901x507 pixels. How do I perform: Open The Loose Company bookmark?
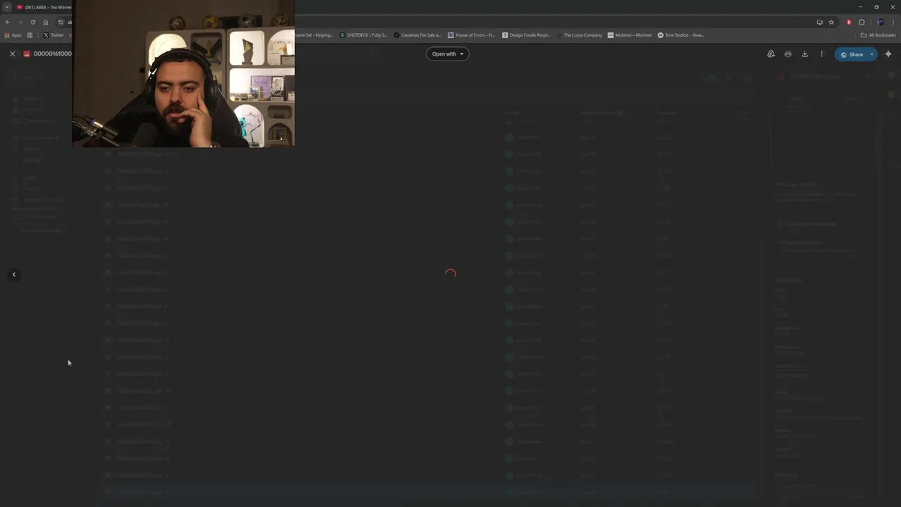[x=579, y=35]
